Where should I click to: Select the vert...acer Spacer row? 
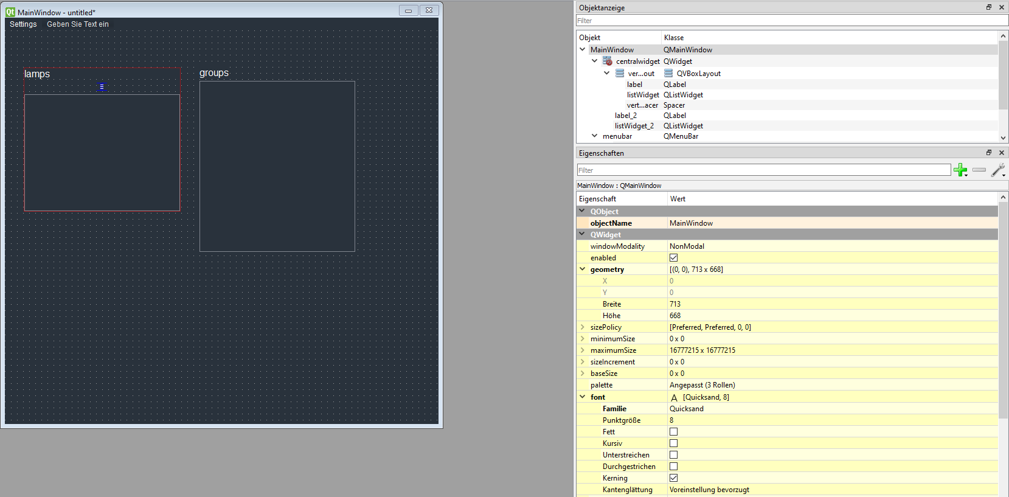click(787, 105)
